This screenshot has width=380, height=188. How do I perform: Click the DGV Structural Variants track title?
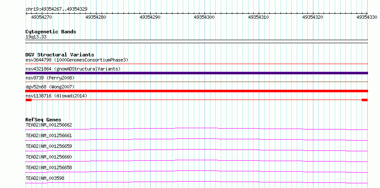60,55
